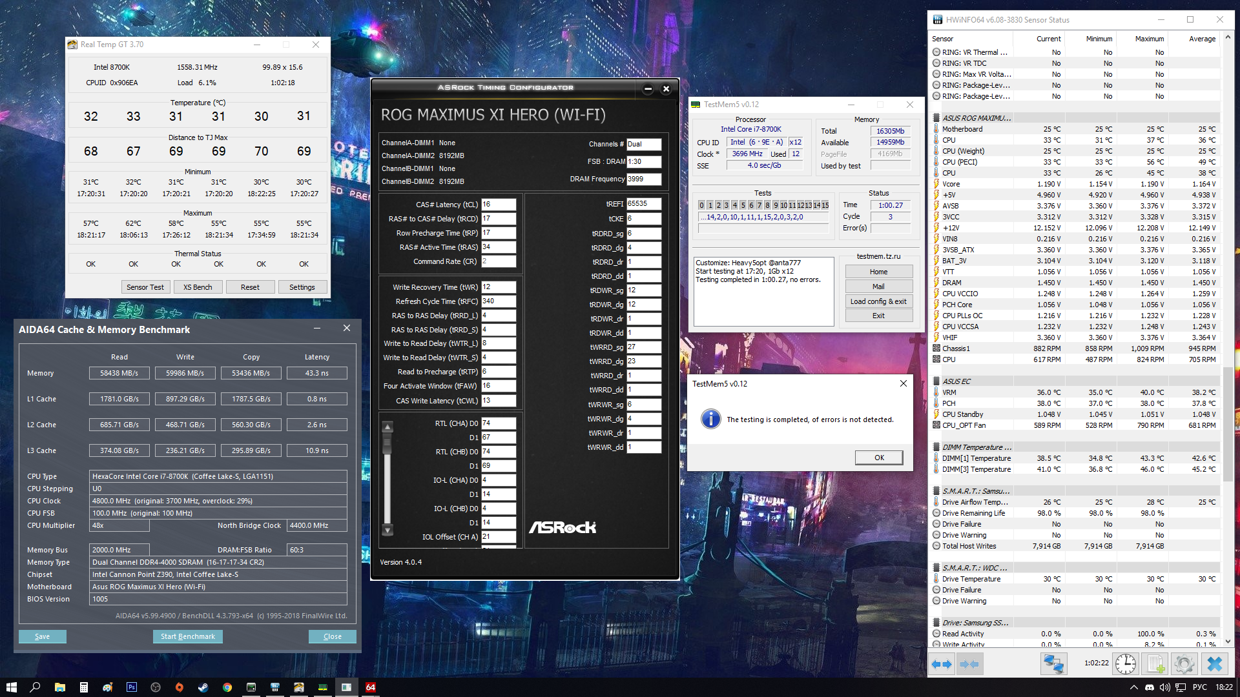This screenshot has width=1240, height=697.
Task: Click HWiNFO collapse columns arrows icon
Action: [x=969, y=663]
